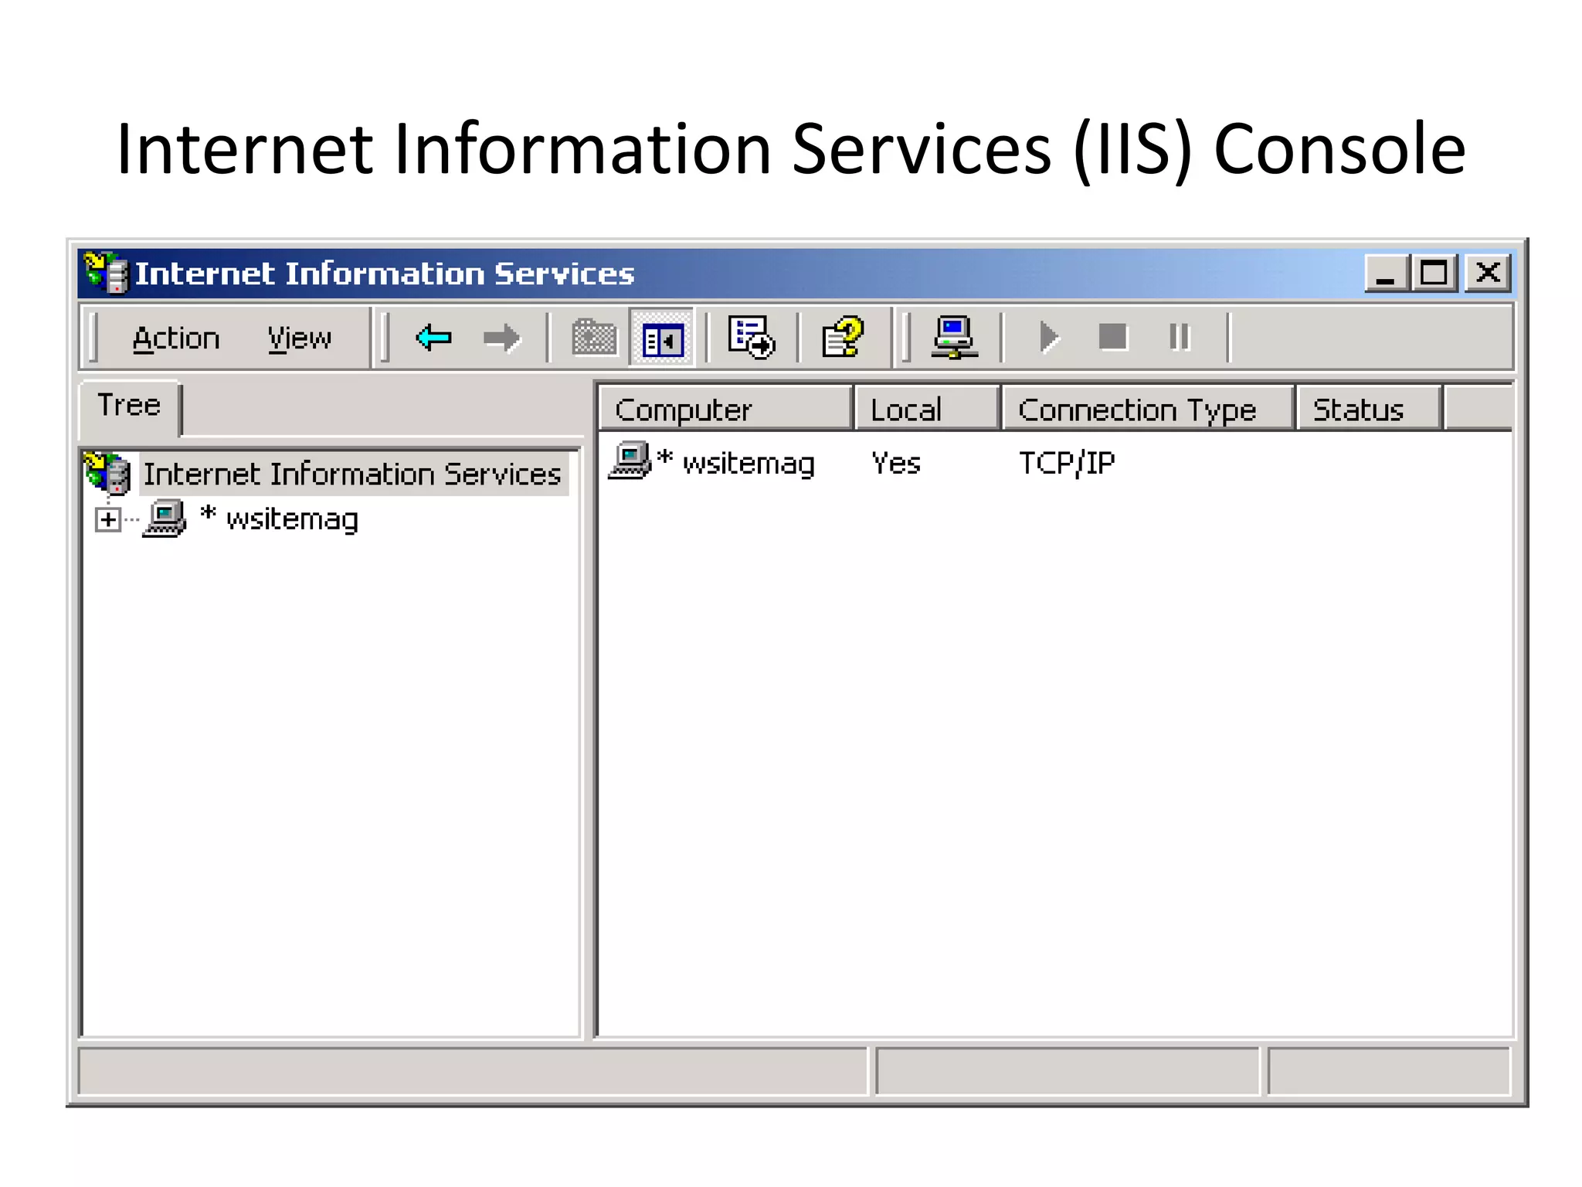Maximize the Internet Information Services window

point(1434,274)
